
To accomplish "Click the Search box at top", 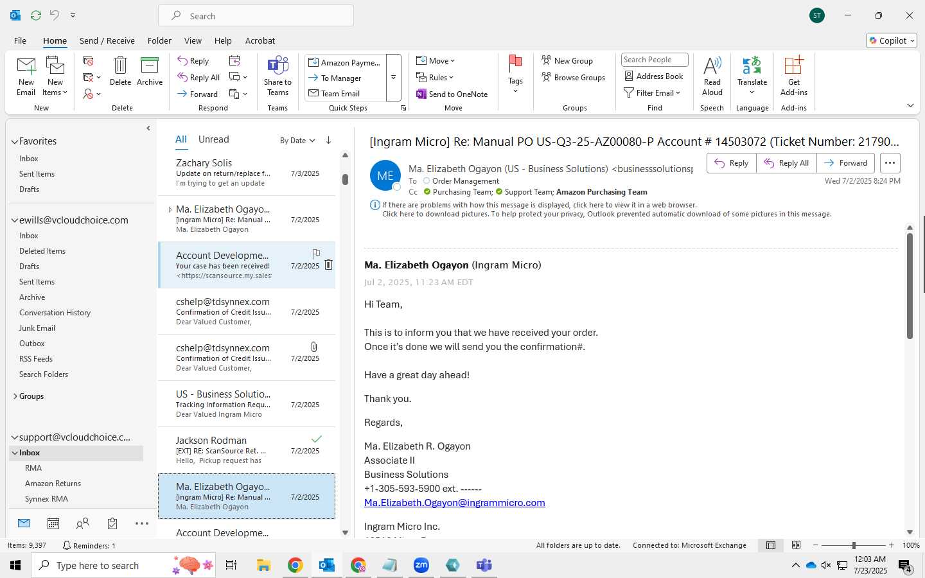I will [x=256, y=15].
